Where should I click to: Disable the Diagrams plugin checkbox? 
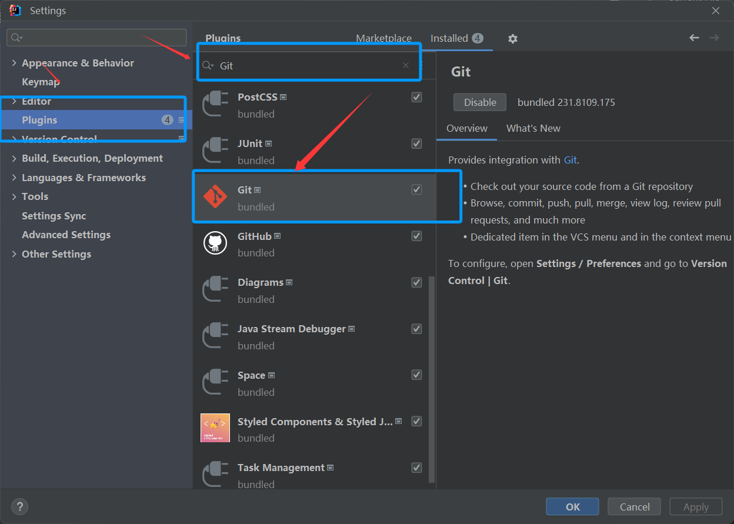[417, 282]
